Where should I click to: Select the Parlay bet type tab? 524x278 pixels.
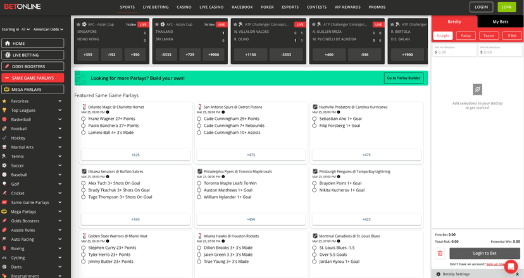point(466,36)
